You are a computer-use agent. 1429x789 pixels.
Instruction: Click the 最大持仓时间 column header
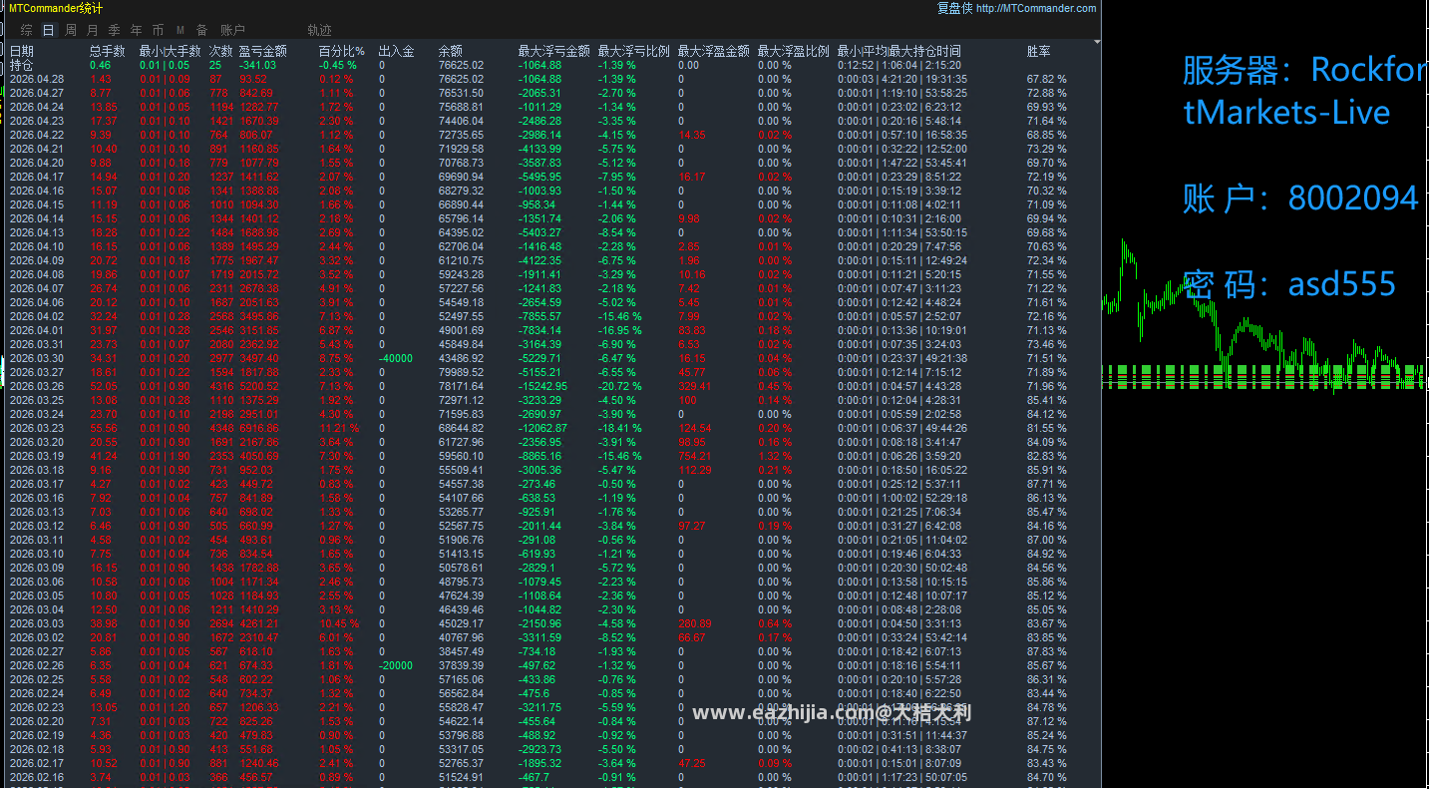925,51
